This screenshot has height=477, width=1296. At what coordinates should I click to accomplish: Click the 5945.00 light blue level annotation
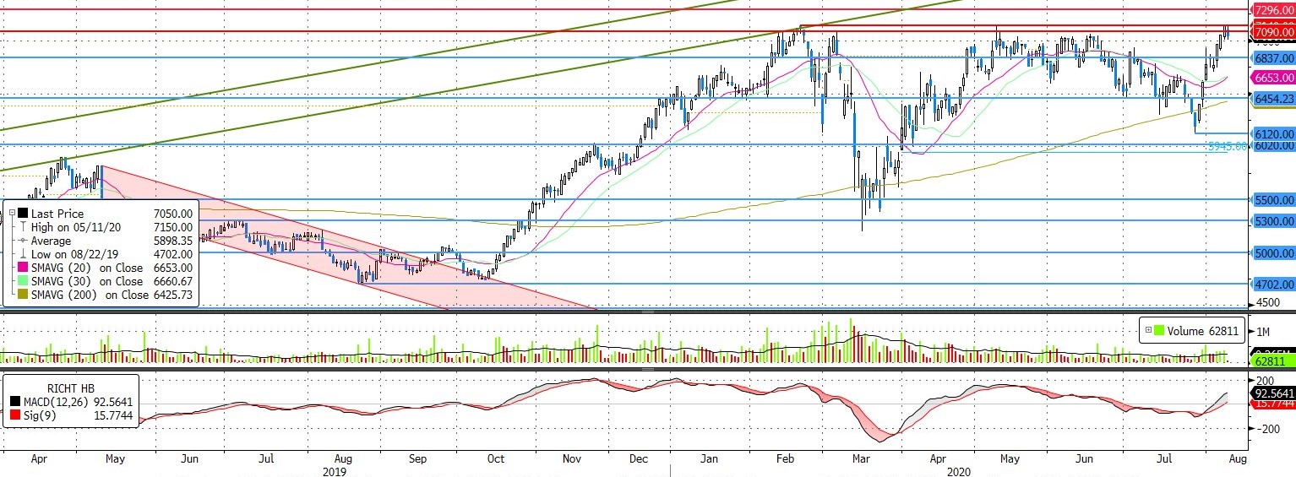1228,146
